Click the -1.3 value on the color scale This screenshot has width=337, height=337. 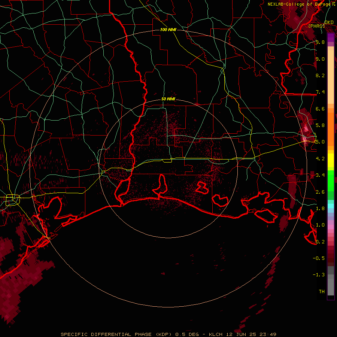319,275
